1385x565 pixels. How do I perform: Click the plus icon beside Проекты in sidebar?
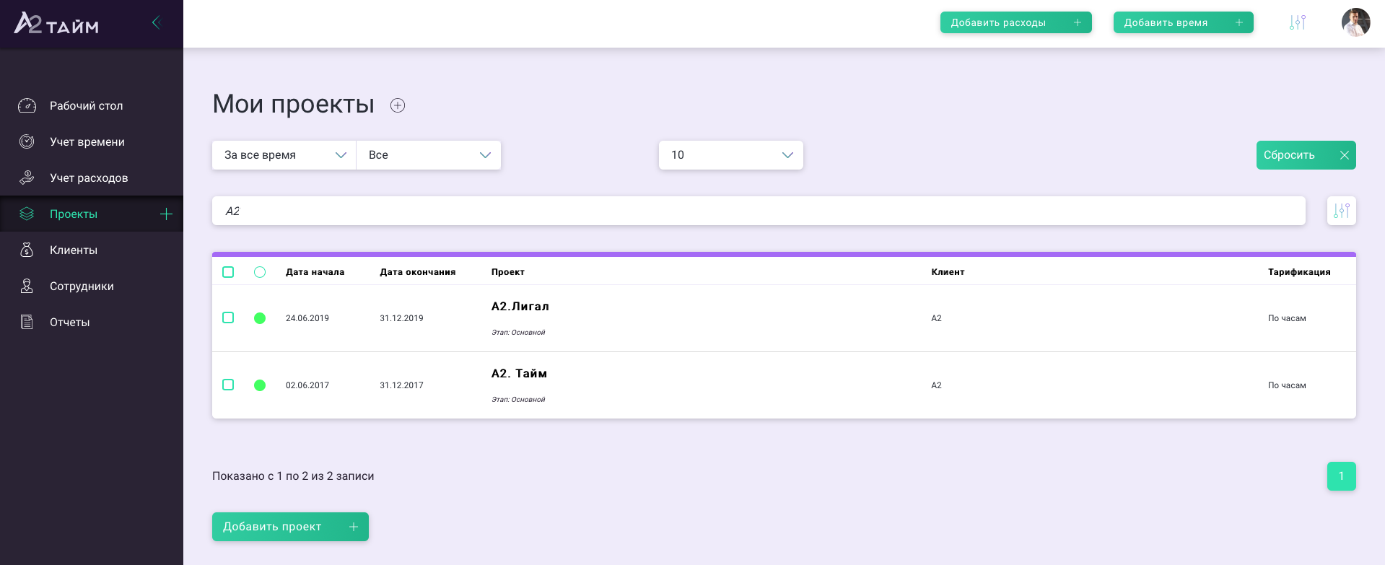coord(166,214)
